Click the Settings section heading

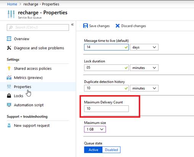(x=13, y=59)
